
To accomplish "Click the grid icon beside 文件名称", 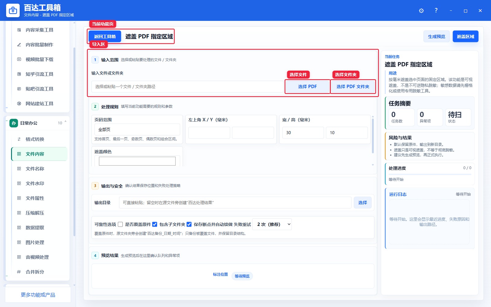I will point(19,169).
